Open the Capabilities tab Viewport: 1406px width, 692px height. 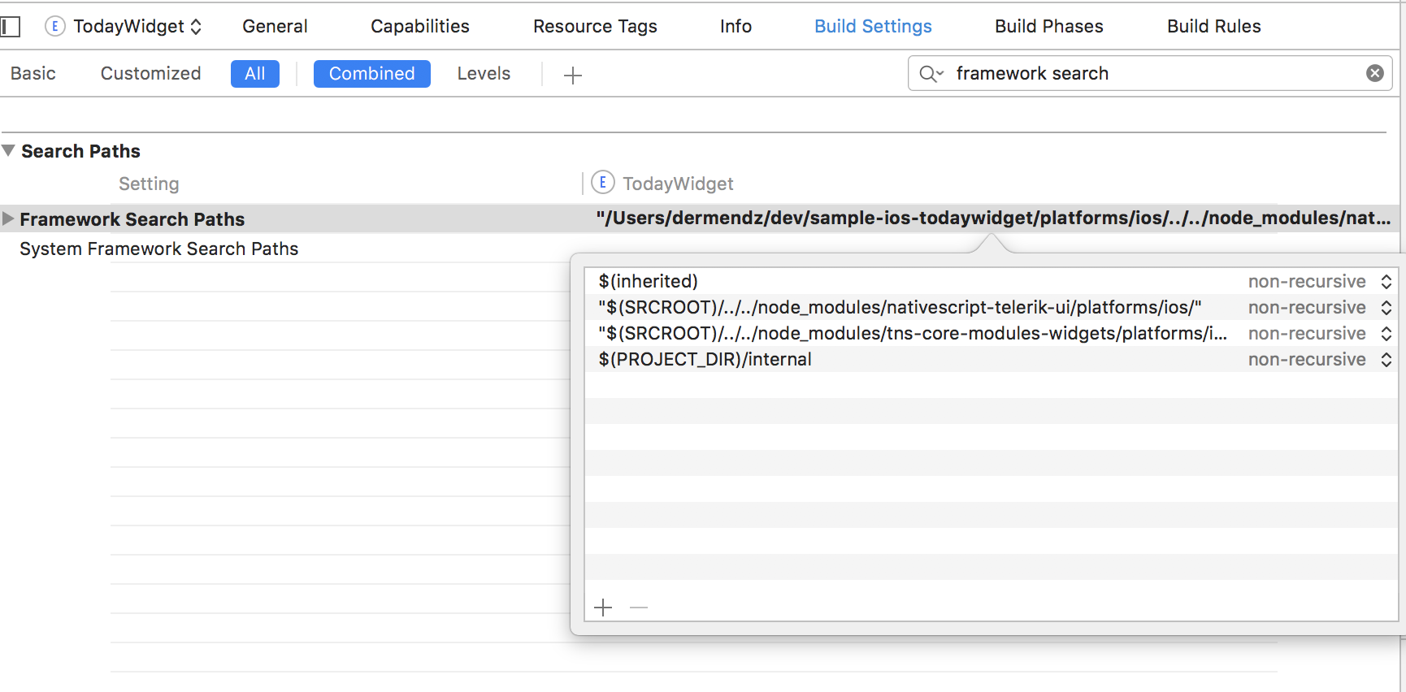click(x=419, y=27)
